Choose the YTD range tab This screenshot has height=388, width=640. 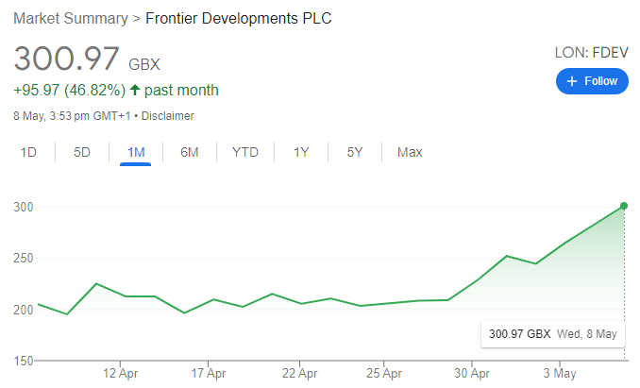244,152
